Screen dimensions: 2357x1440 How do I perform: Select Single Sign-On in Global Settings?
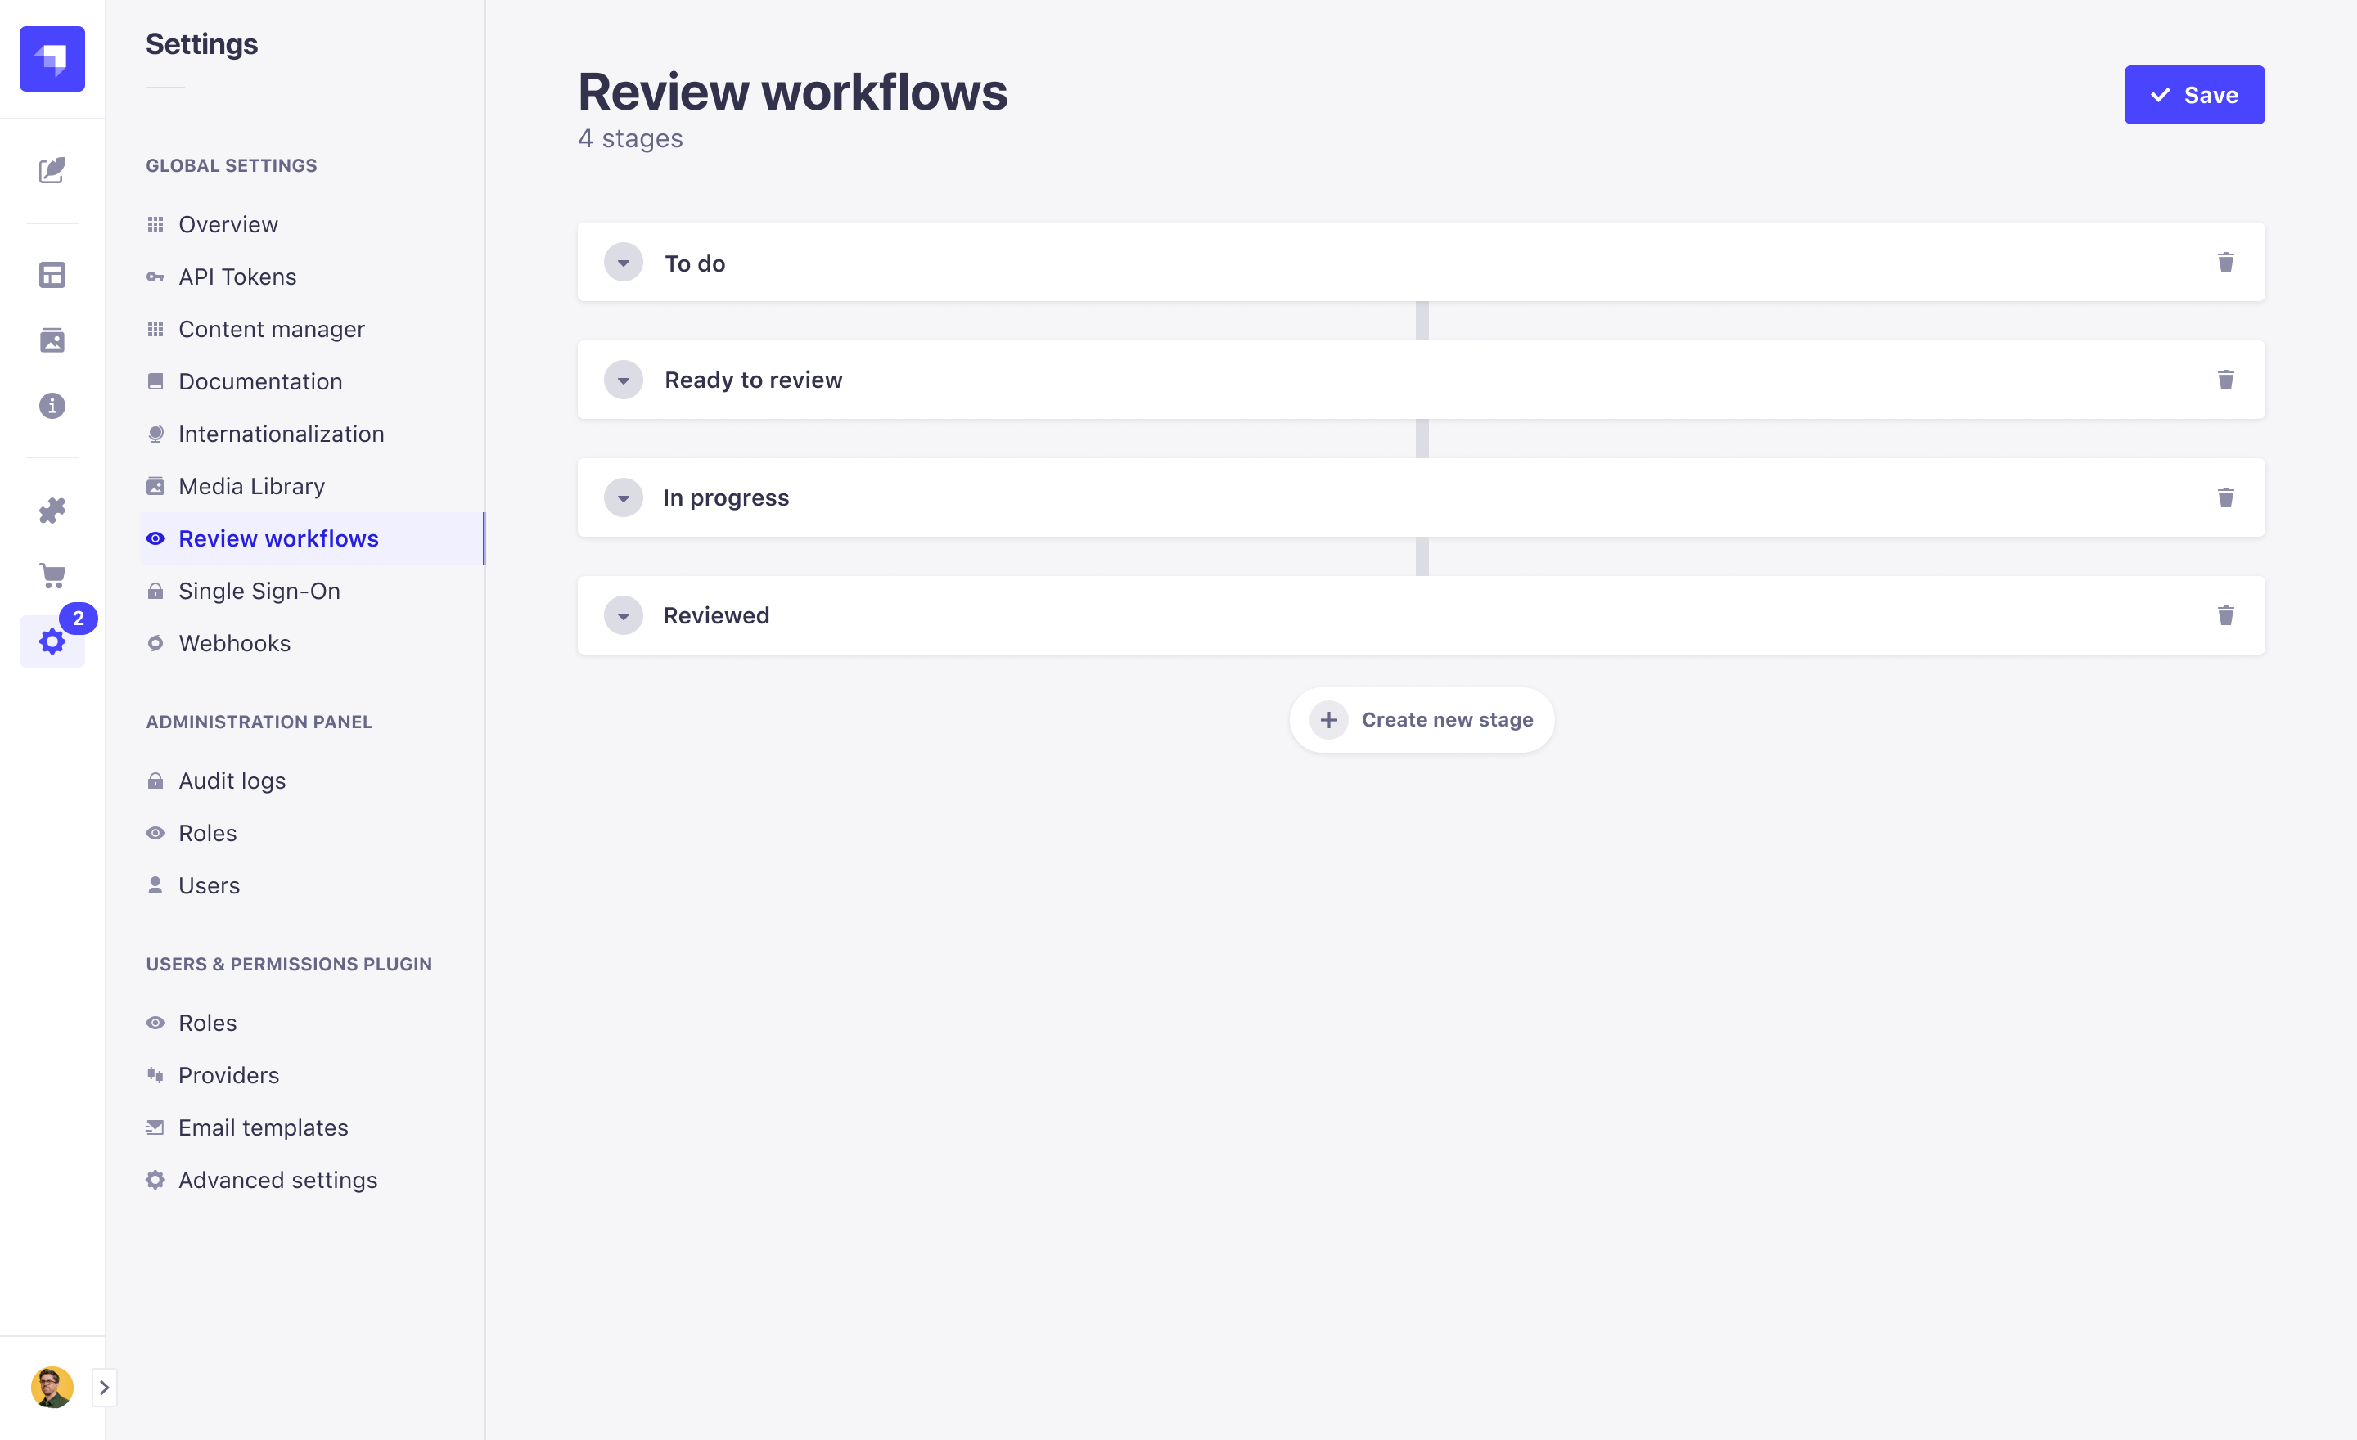click(x=259, y=590)
